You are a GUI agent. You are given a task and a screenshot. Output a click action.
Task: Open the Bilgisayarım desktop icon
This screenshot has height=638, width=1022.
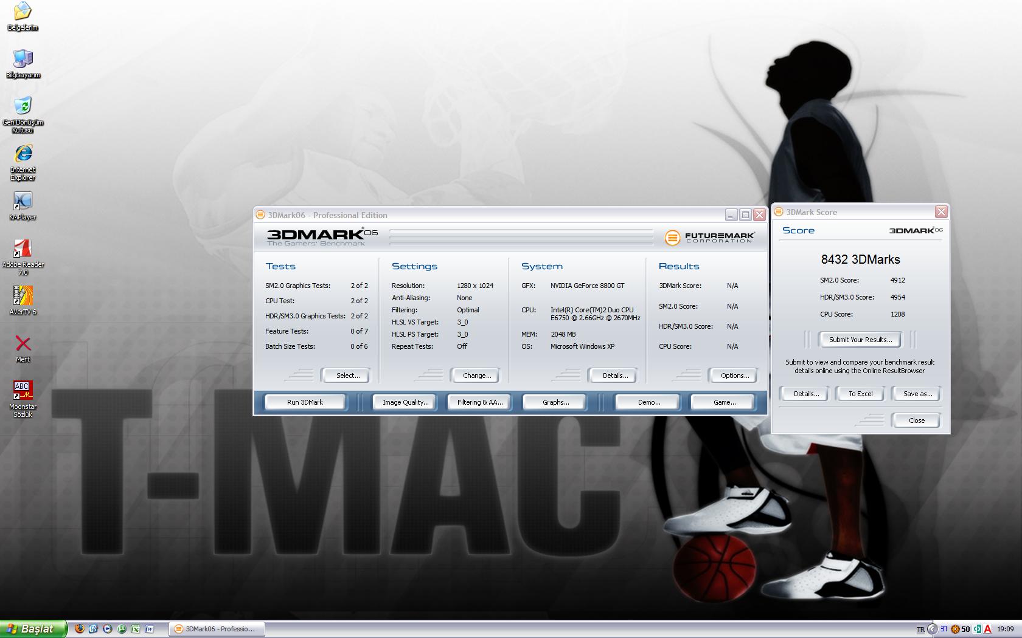(23, 64)
